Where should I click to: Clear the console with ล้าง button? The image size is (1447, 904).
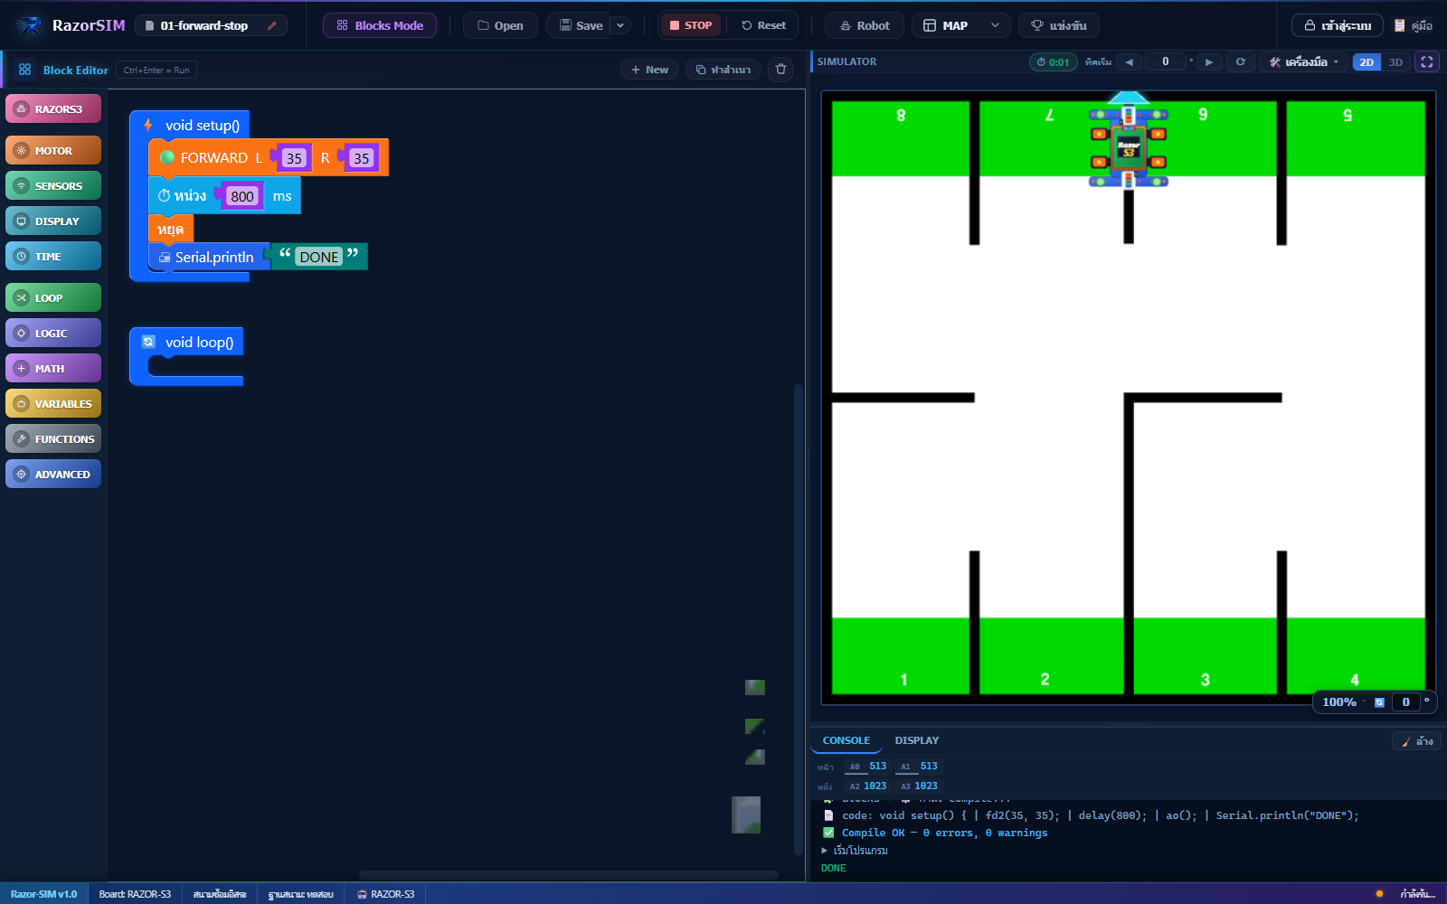coord(1417,741)
